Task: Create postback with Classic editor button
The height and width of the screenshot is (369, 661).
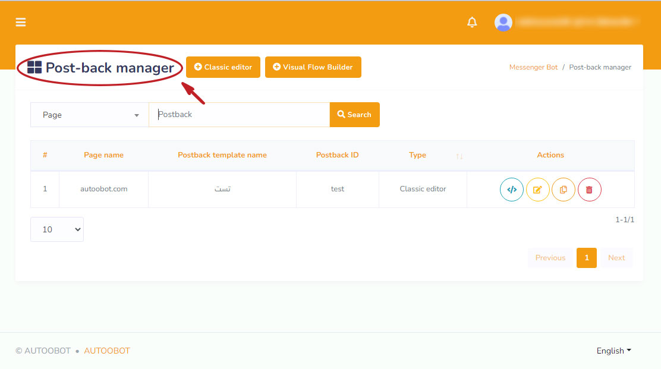Action: coord(223,67)
